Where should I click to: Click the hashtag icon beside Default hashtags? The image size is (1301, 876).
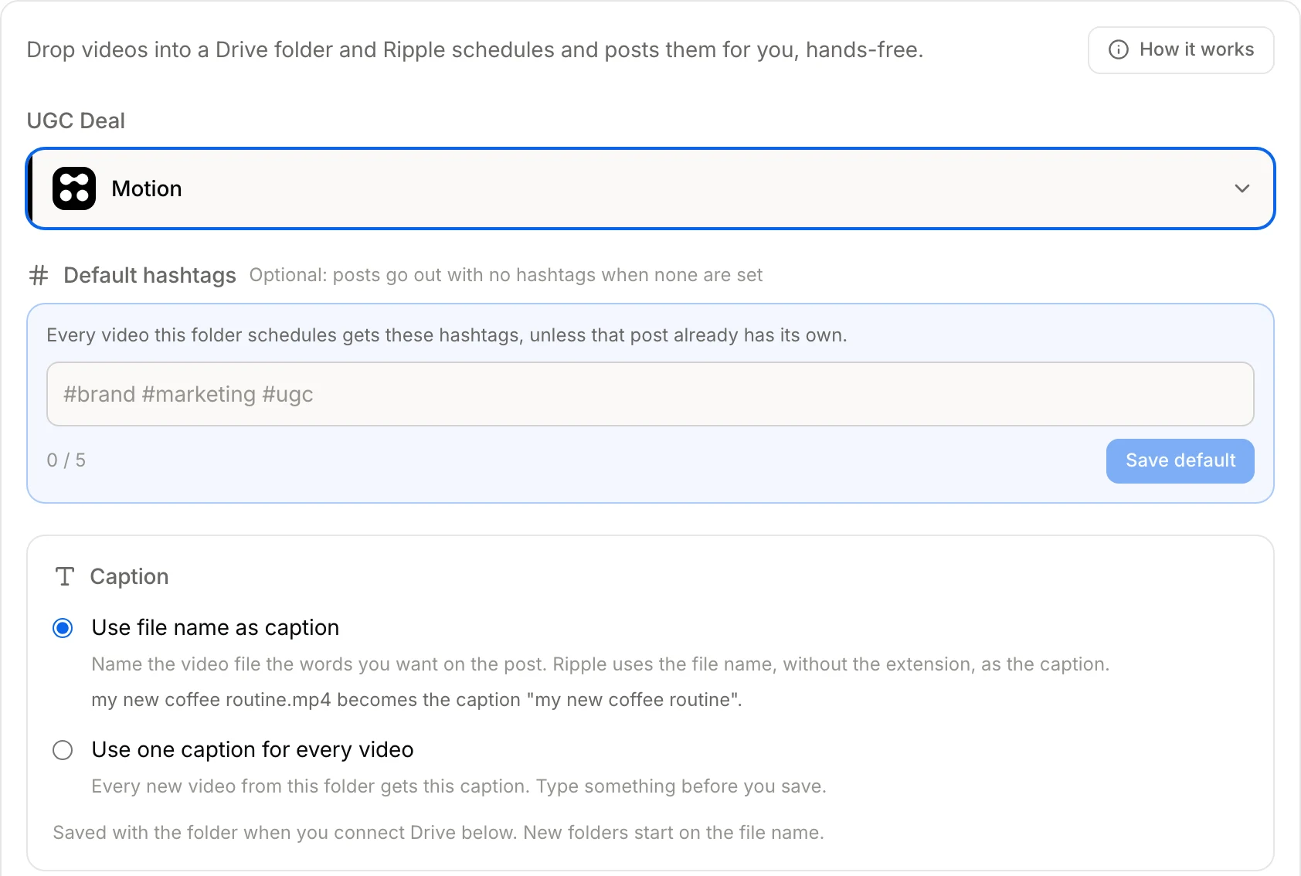click(39, 275)
